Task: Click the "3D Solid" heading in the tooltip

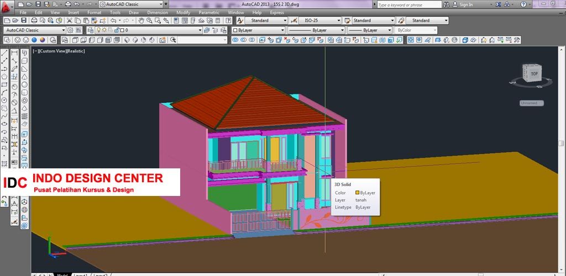Action: click(343, 184)
